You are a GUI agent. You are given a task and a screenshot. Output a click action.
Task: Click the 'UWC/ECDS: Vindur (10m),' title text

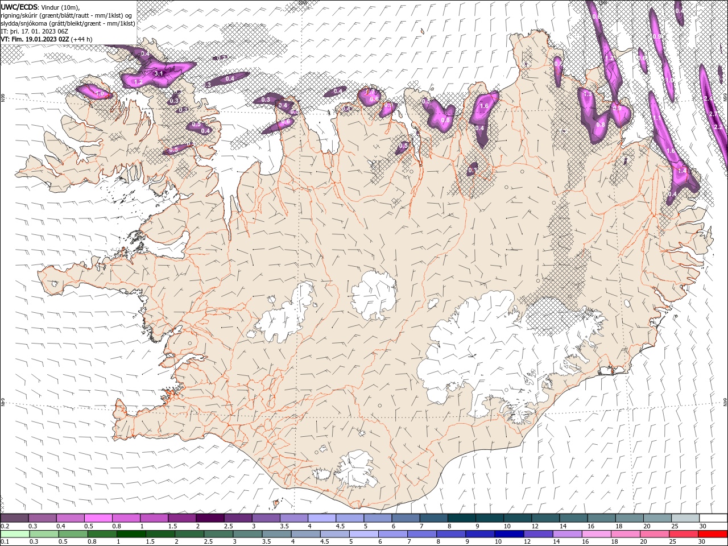point(40,7)
